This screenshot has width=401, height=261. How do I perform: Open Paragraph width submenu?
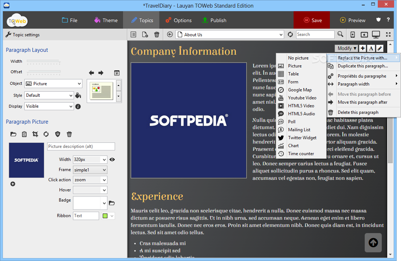363,84
